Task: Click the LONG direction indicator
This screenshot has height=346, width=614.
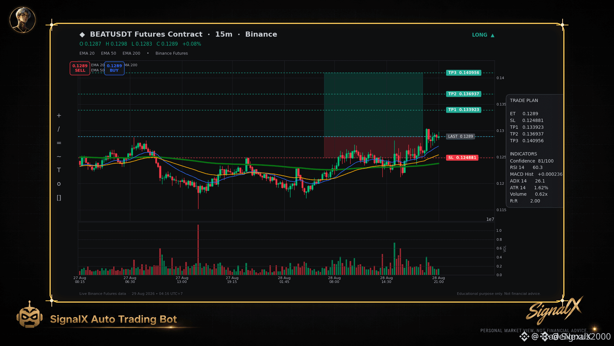Action: 483,35
